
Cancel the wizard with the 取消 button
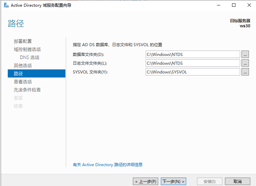[237, 181]
